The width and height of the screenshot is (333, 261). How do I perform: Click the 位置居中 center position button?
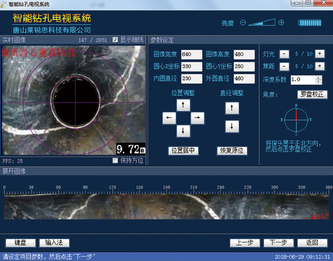184,150
